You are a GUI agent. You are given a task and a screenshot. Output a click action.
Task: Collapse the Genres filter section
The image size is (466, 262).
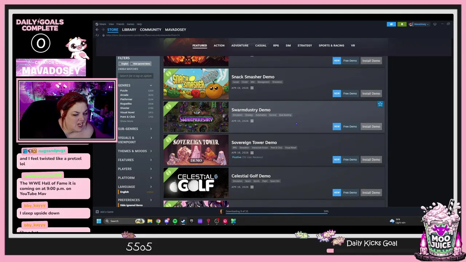point(135,86)
